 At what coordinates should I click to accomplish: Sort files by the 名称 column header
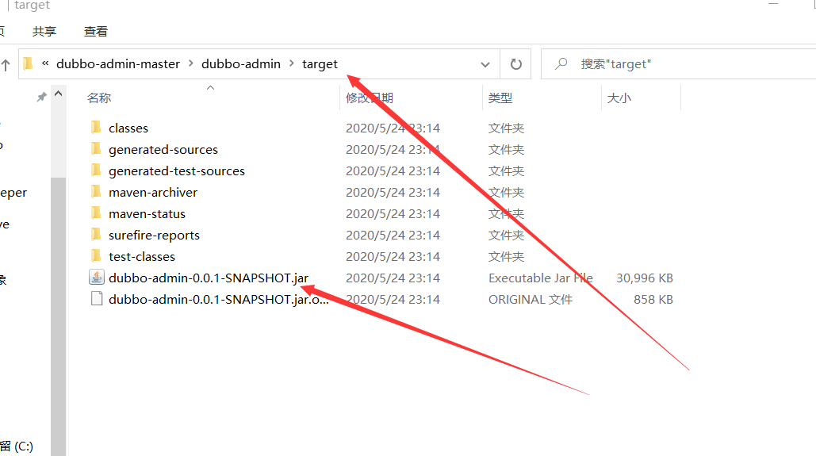[x=99, y=98]
